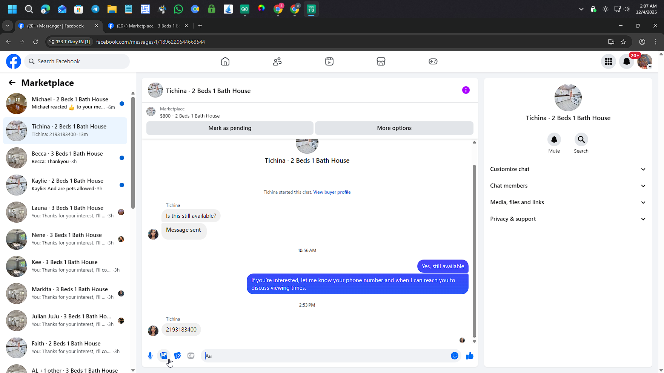Open the Facebook menu grid icon

pyautogui.click(x=609, y=61)
